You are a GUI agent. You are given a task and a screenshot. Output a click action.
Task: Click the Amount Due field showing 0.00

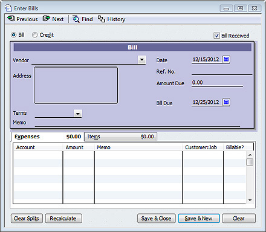point(217,83)
